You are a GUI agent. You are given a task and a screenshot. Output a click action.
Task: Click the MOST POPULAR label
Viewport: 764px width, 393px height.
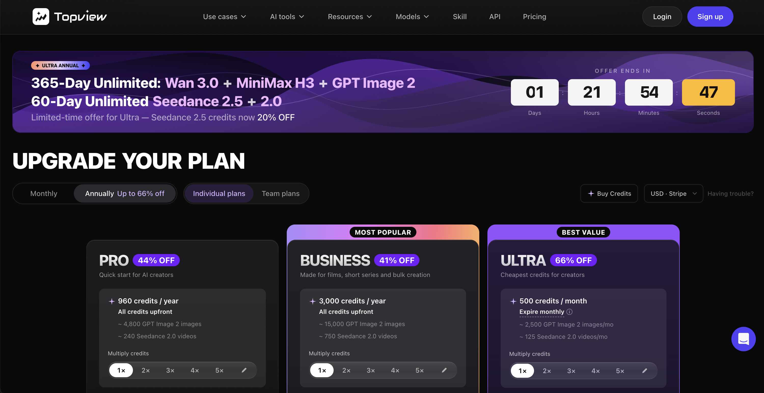383,232
